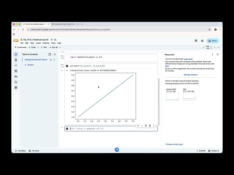
Task: Click the AI magic edit cell icon
Action: coord(146,126)
